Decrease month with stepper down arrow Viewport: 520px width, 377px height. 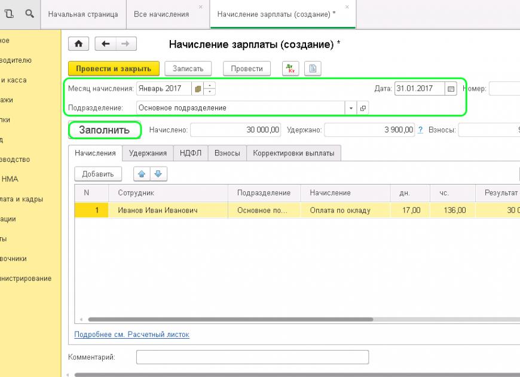click(210, 92)
